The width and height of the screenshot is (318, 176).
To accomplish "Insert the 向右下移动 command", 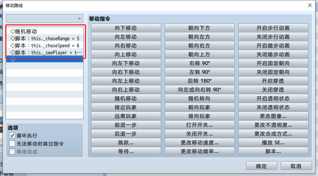I will tap(126, 72).
